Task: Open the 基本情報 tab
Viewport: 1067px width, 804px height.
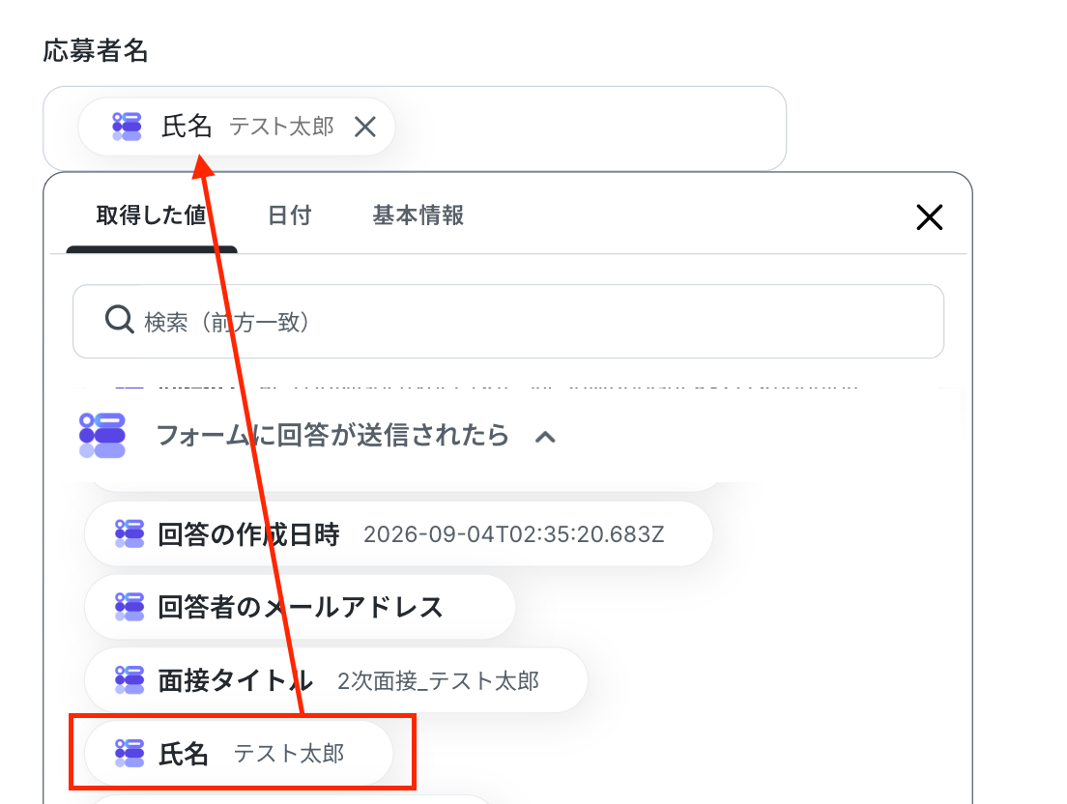Action: (418, 215)
